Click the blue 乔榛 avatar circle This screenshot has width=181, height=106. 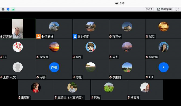click(x=54, y=67)
